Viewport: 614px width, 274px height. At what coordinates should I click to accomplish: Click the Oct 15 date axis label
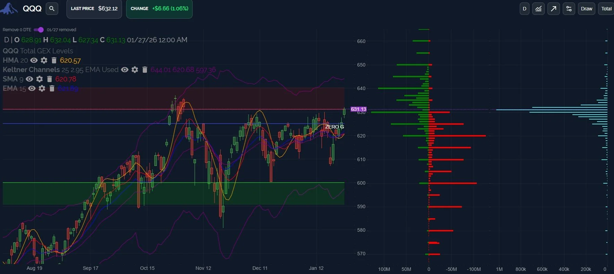coord(147,268)
